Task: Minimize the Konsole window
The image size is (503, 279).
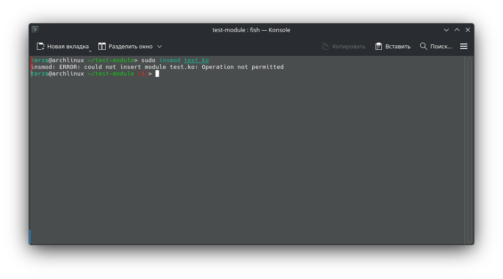Action: tap(446, 30)
